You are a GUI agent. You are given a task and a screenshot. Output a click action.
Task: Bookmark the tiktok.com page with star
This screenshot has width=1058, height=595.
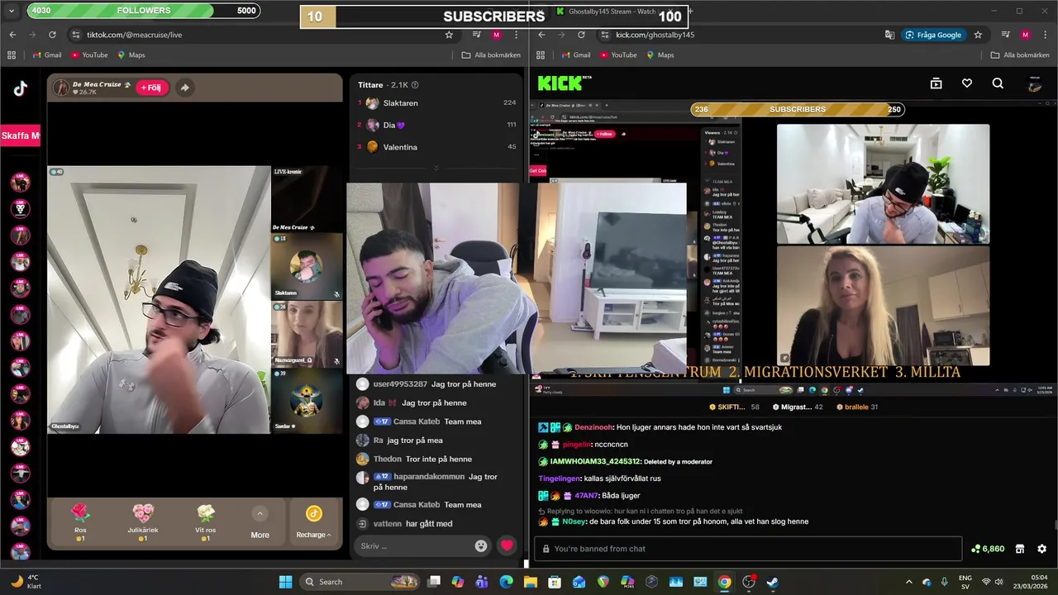(x=449, y=35)
